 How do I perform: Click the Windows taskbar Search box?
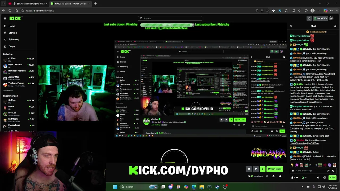(139, 187)
